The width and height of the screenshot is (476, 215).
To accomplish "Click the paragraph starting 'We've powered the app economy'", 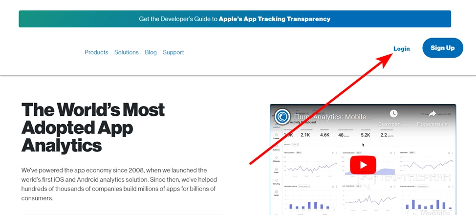I will coord(119,184).
